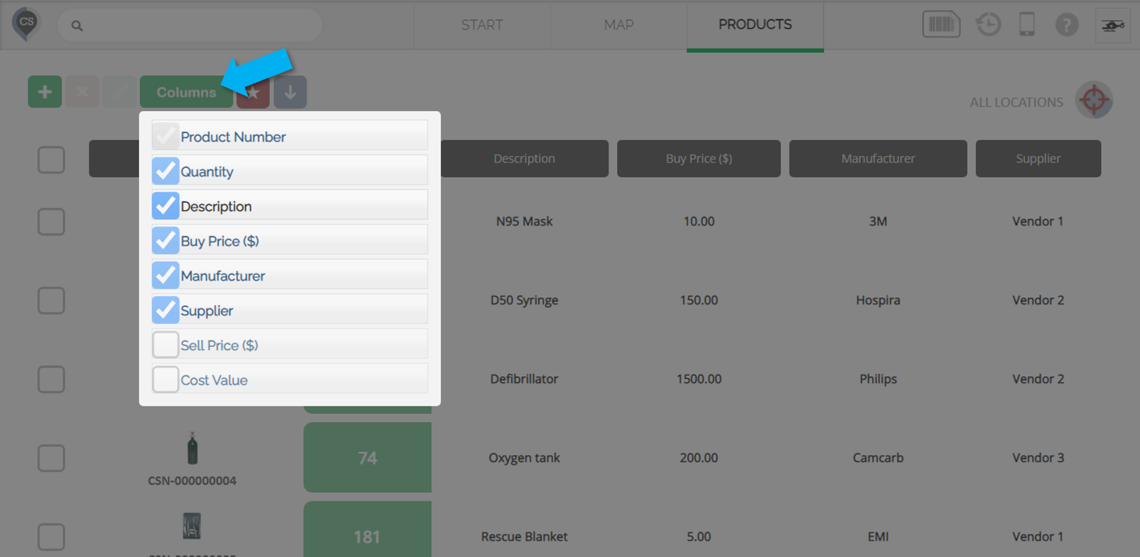Select the Defibrillator row checkbox
The height and width of the screenshot is (557, 1140).
[51, 379]
